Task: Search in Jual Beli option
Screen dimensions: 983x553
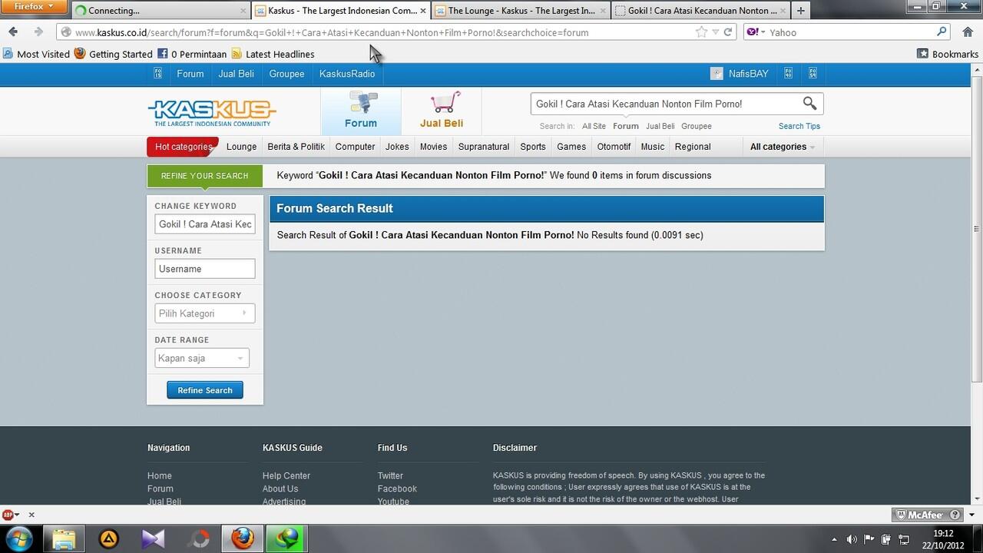Action: [660, 126]
